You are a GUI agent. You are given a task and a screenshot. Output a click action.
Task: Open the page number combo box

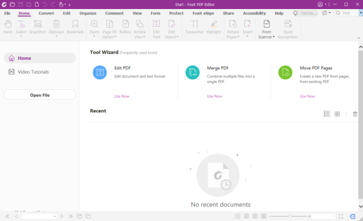[x=39, y=216]
